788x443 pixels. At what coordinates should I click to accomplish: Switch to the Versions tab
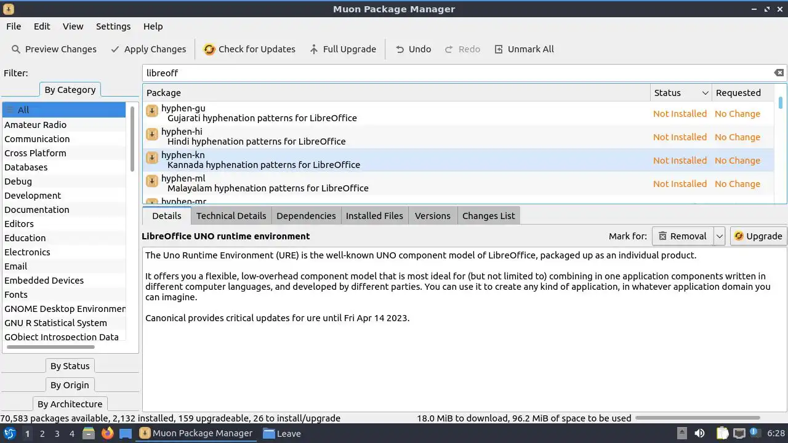pyautogui.click(x=433, y=216)
